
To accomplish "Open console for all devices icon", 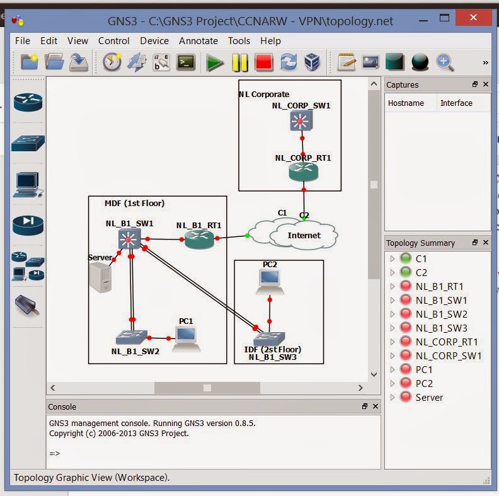I will (x=186, y=62).
